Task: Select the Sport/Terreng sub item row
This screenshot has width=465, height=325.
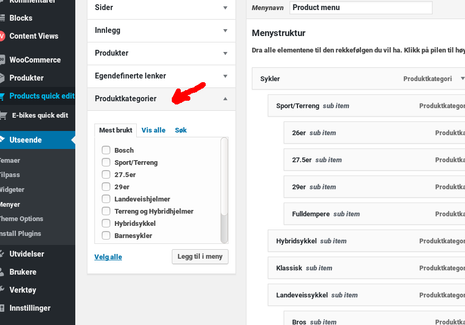Action: pos(366,106)
